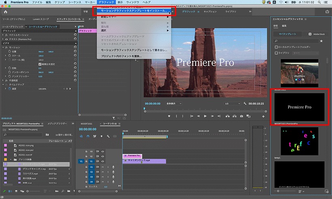Click the Linked Selection icon in timeline
Image resolution: width=332 pixels, height=199 pixels.
click(x=95, y=136)
